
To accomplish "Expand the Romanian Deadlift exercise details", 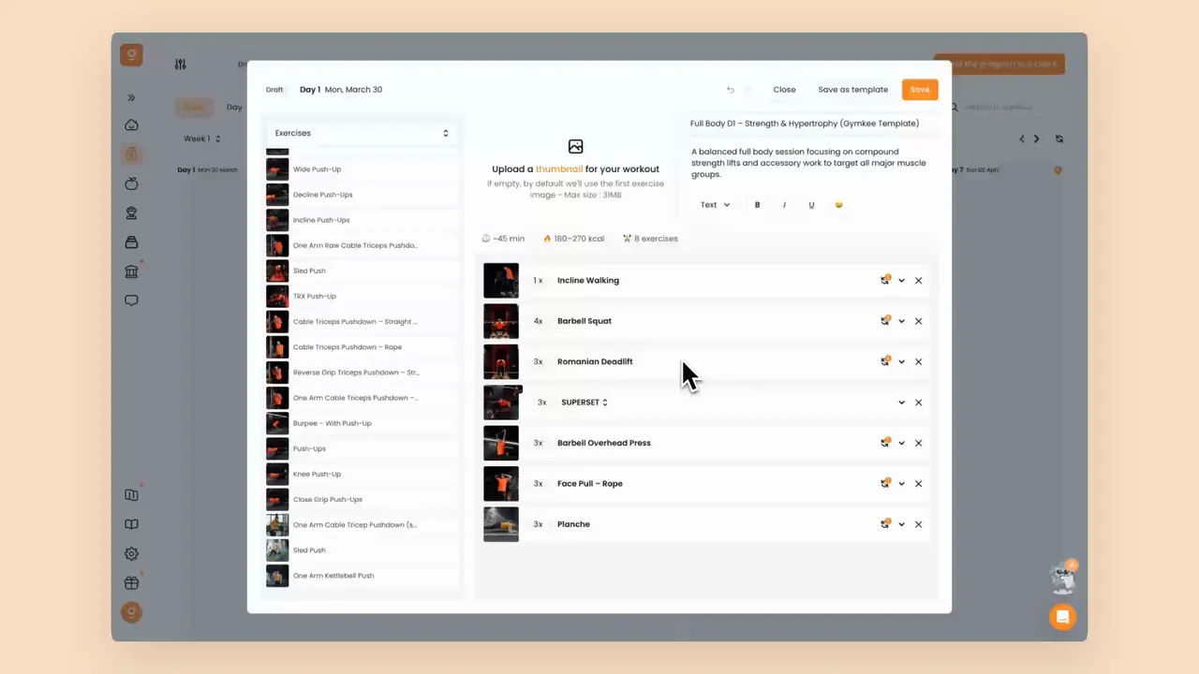I will [901, 361].
